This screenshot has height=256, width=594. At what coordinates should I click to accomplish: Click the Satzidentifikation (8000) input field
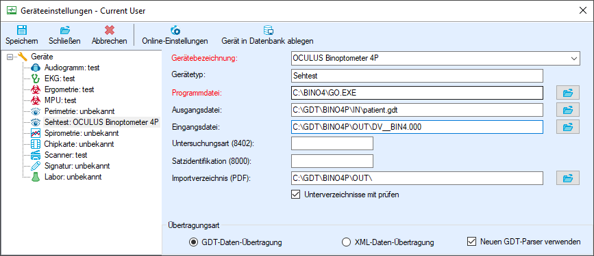[332, 161]
